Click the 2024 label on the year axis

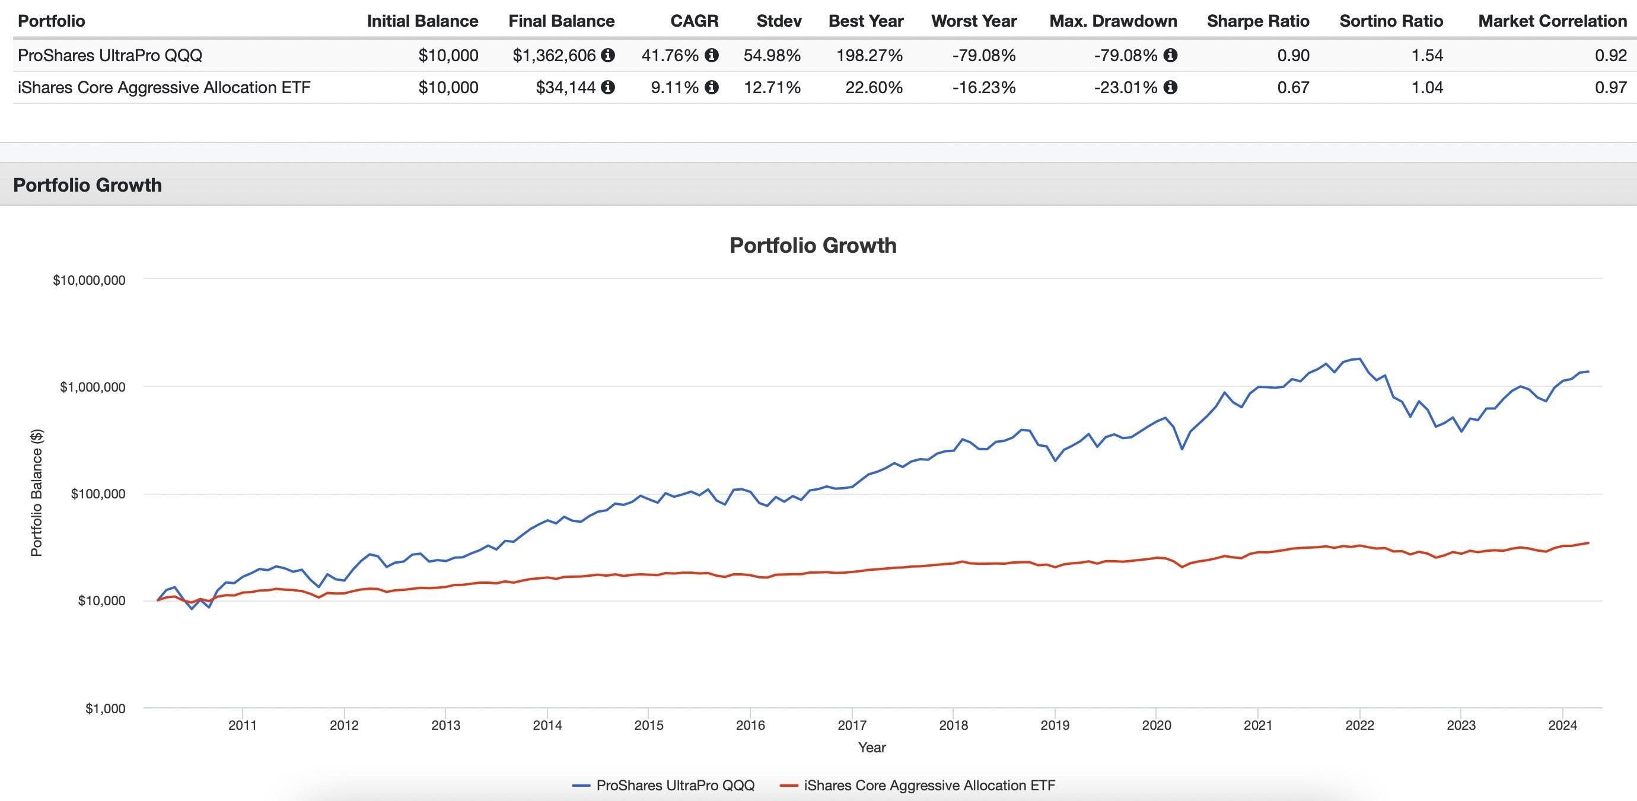click(1562, 725)
